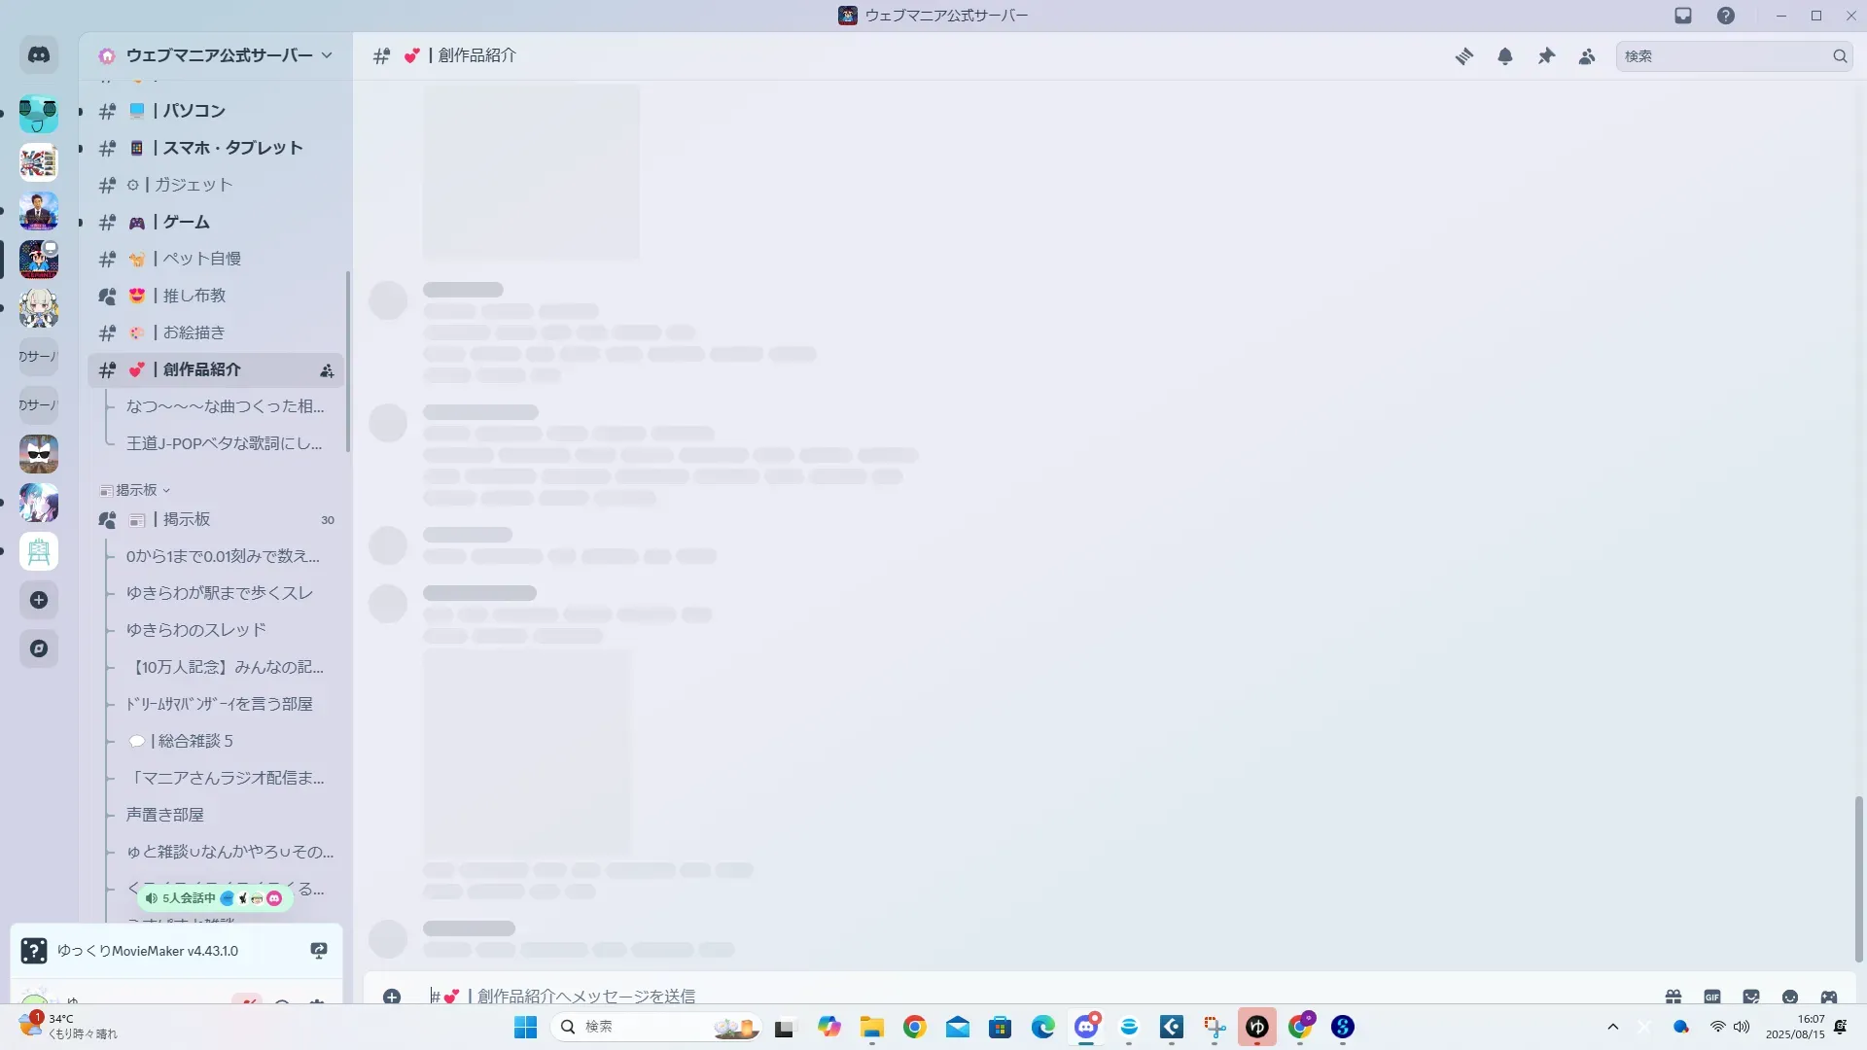Expand the ゲーム channel threads arrow
The height and width of the screenshot is (1050, 1867).
point(81,223)
